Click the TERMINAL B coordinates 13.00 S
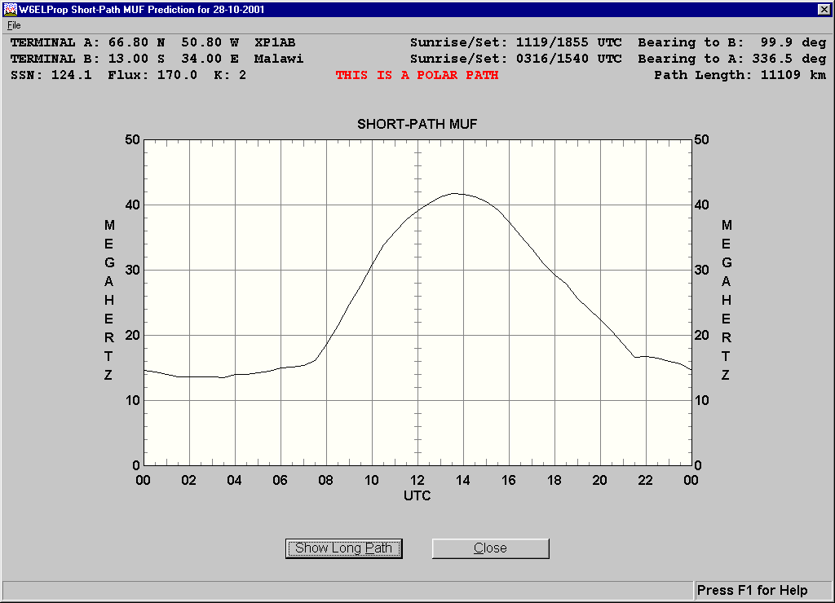Viewport: 835px width, 603px height. tap(137, 59)
